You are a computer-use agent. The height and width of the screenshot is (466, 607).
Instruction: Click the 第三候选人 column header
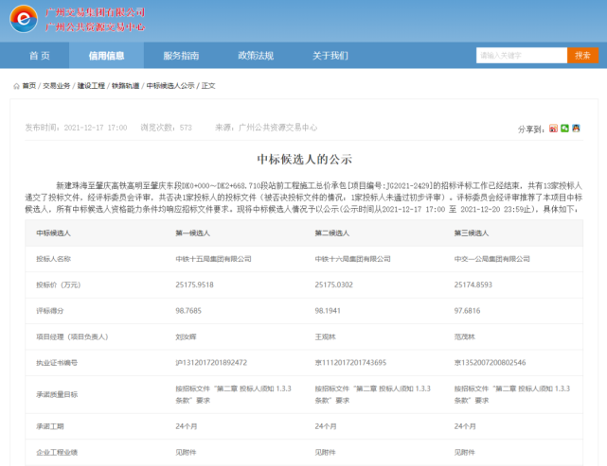pos(472,233)
